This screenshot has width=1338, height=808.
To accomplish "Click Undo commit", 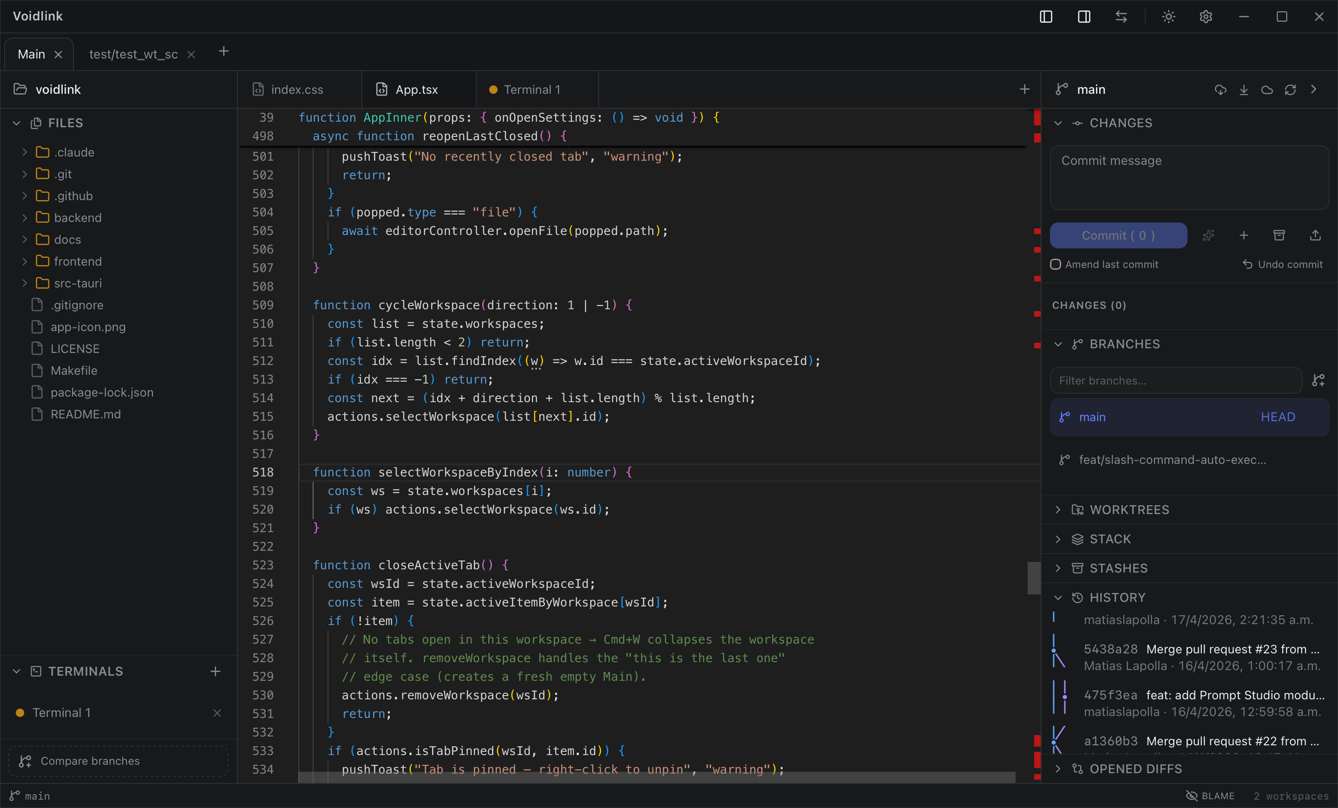I will click(x=1282, y=264).
